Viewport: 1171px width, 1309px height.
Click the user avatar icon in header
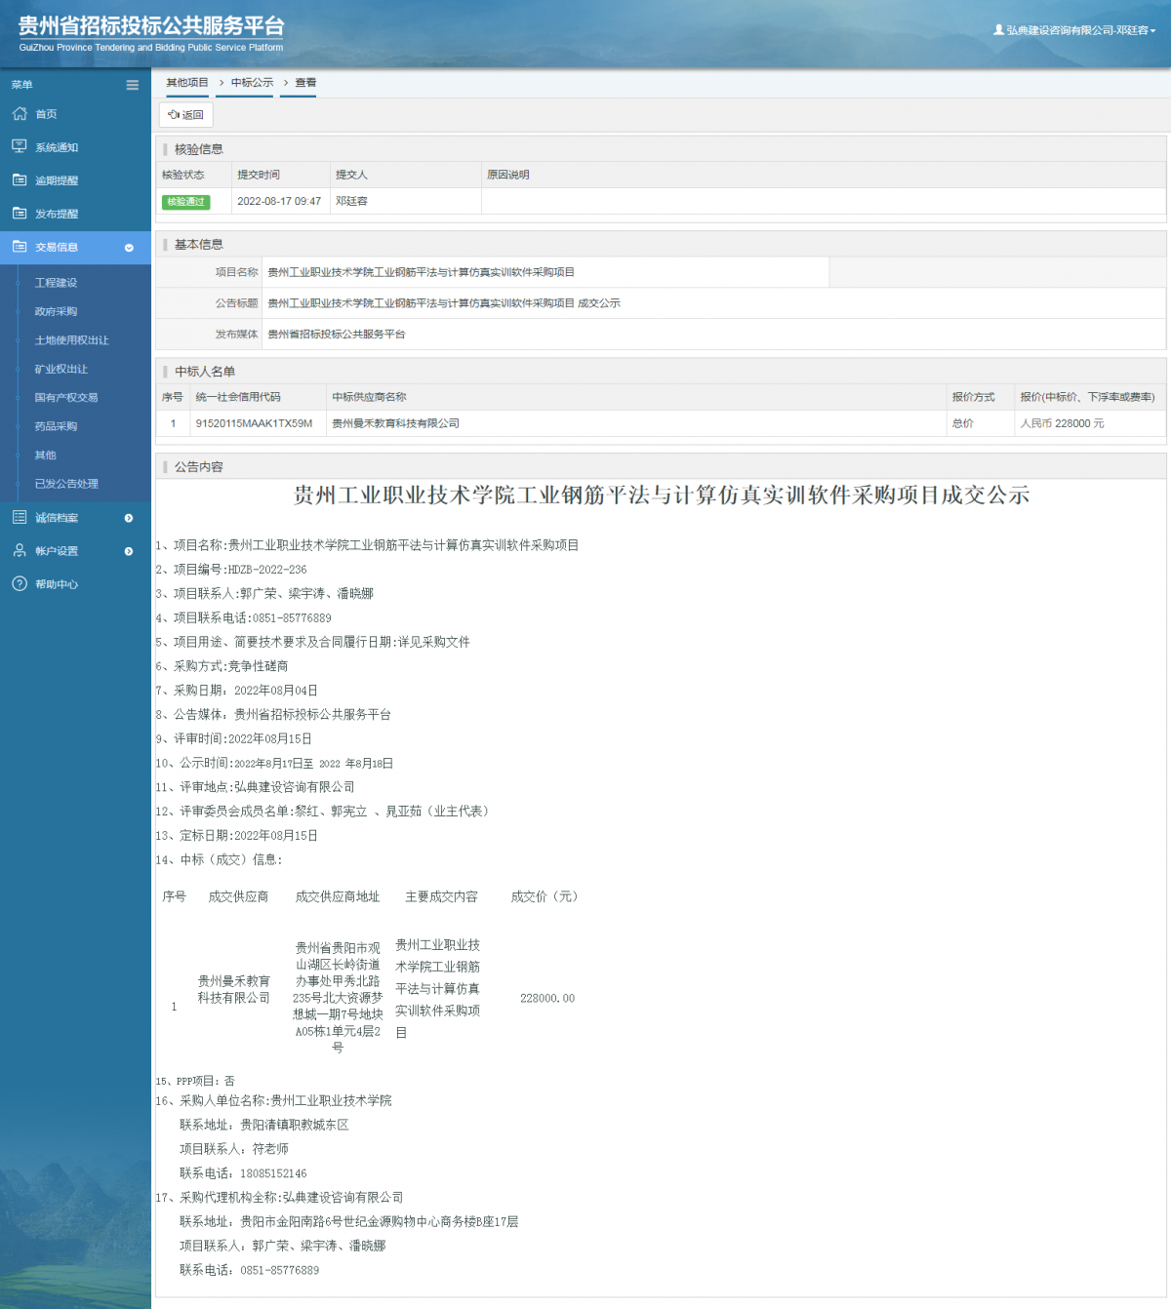(x=998, y=30)
